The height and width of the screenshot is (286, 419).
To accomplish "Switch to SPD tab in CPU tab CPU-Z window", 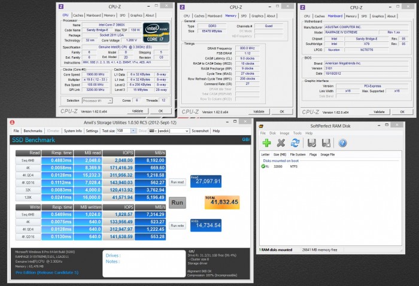I will pyautogui.click(x=122, y=16).
